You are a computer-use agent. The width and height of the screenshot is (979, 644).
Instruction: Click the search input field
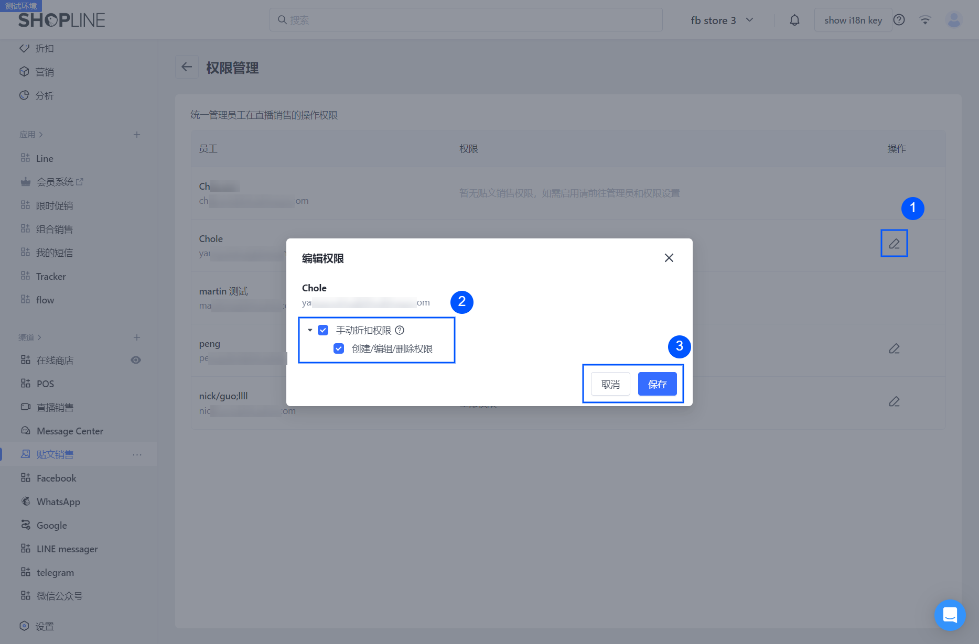[466, 20]
